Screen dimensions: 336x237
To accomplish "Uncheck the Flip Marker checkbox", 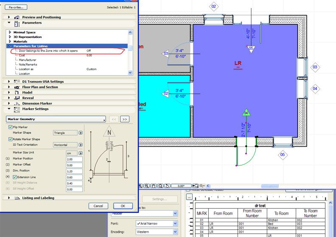I will coord(10,127).
